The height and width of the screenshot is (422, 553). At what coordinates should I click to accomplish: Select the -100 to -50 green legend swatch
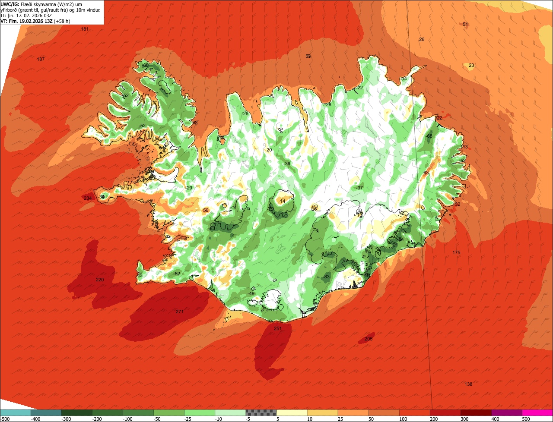pos(138,413)
